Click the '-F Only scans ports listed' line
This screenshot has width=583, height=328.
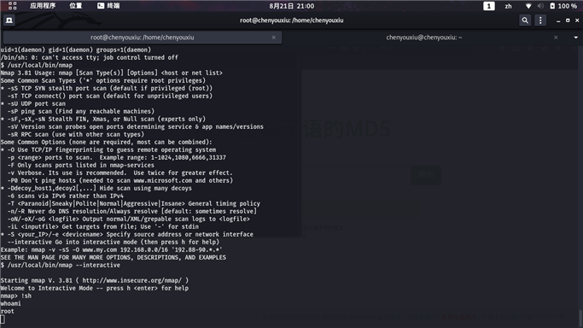(81, 165)
